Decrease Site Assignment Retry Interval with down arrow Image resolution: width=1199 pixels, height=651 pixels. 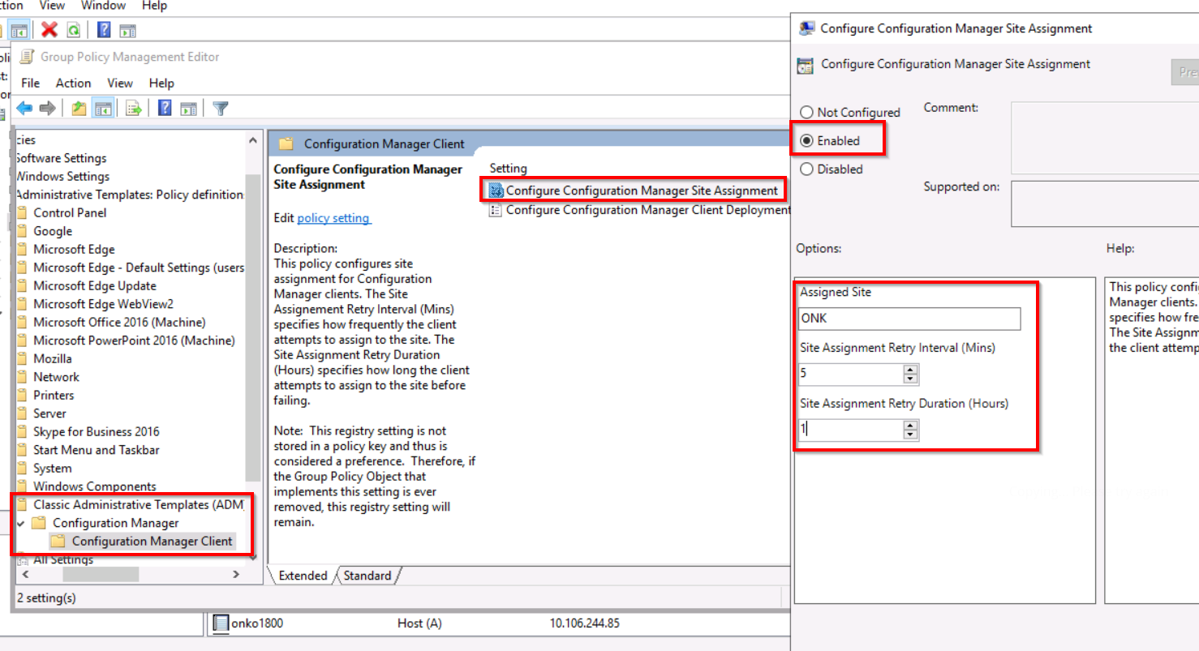pos(911,379)
